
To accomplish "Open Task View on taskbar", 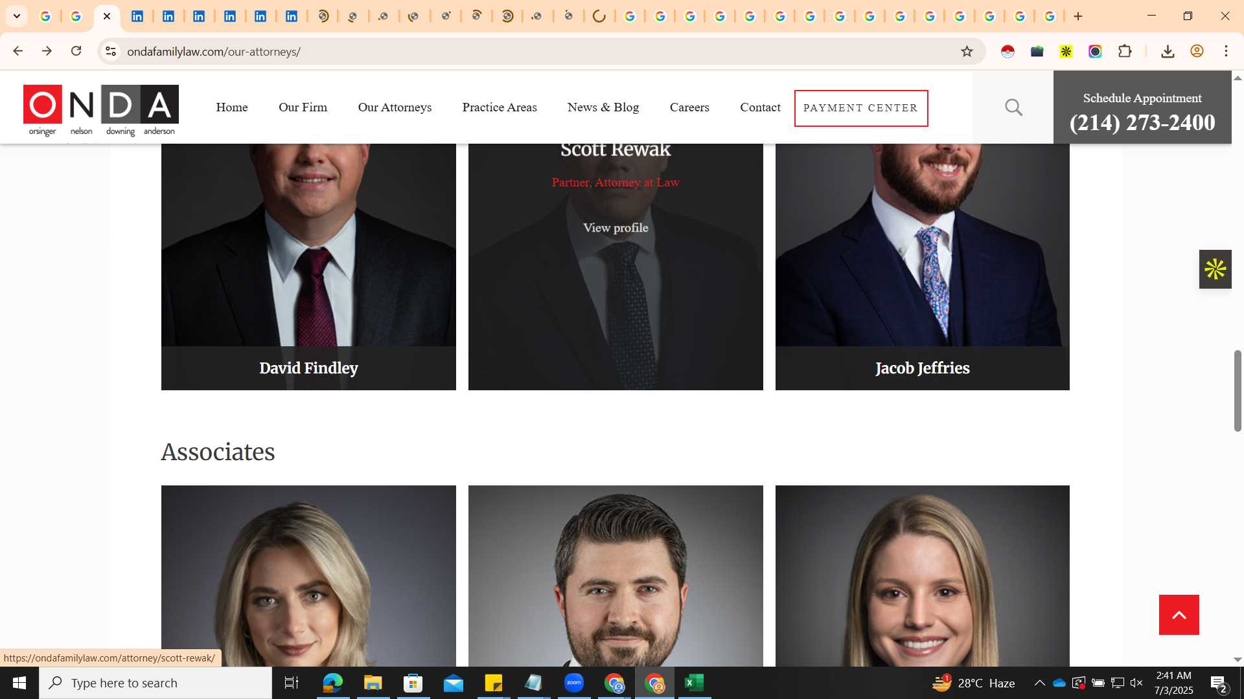I will (292, 683).
